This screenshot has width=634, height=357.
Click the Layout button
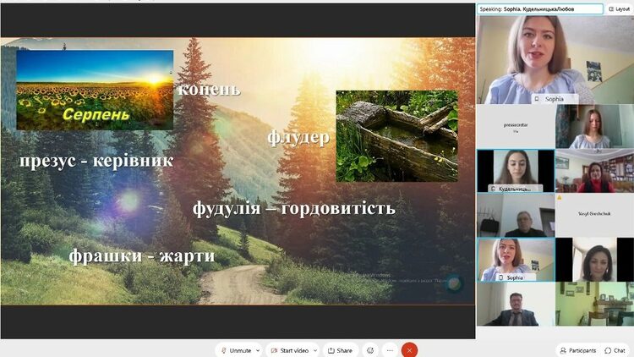click(619, 9)
